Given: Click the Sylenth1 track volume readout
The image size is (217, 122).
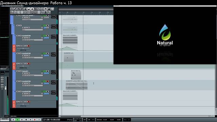Looking at the screenshot, I should point(54,71).
